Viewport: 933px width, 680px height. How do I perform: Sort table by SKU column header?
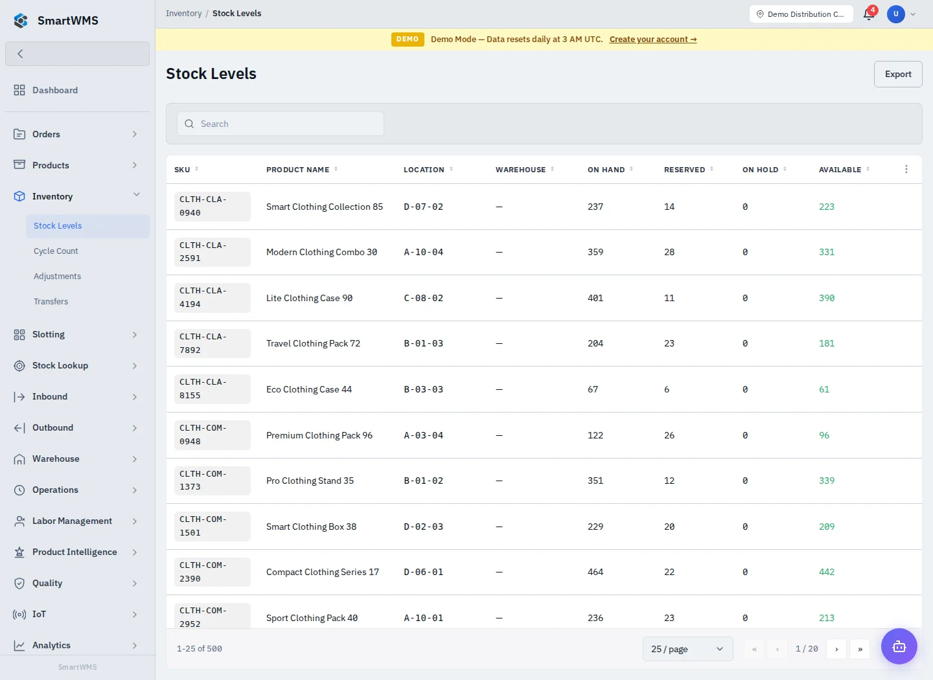[187, 170]
